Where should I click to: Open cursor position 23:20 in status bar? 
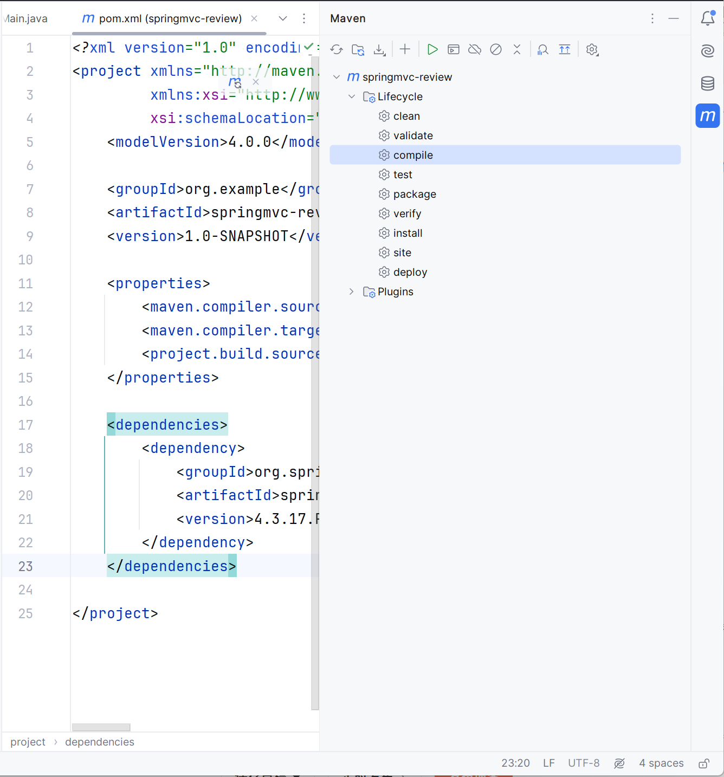[515, 763]
